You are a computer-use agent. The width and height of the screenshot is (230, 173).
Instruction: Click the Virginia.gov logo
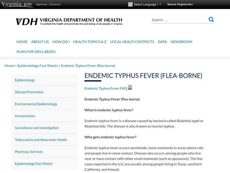(x=16, y=4)
